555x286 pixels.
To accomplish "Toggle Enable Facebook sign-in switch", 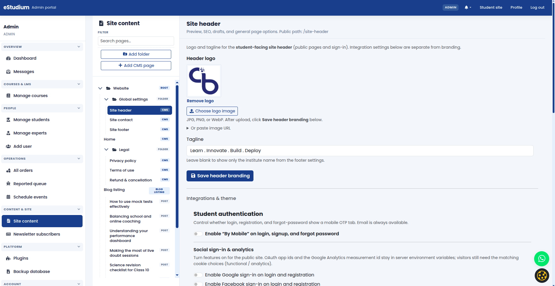I will click(x=198, y=284).
